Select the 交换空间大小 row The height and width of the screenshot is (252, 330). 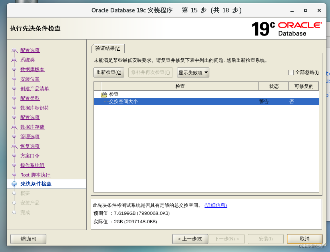pyautogui.click(x=206, y=101)
